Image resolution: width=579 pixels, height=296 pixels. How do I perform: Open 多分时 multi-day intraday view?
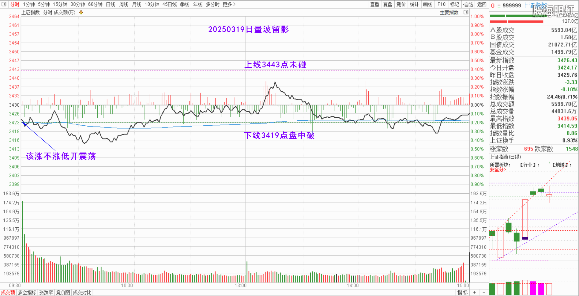click(x=212, y=4)
